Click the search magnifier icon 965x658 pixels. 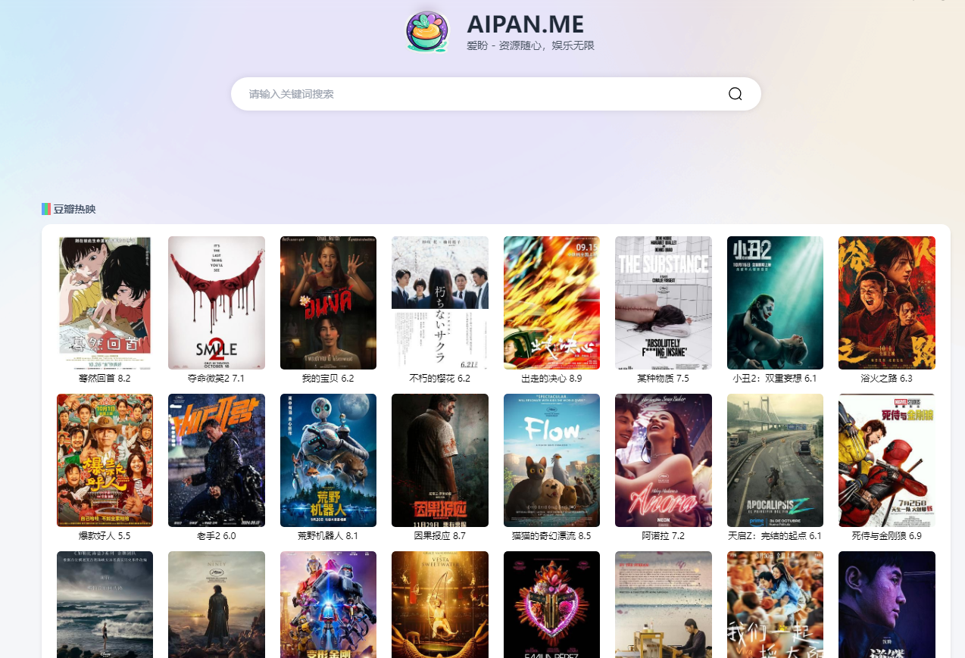click(x=735, y=94)
